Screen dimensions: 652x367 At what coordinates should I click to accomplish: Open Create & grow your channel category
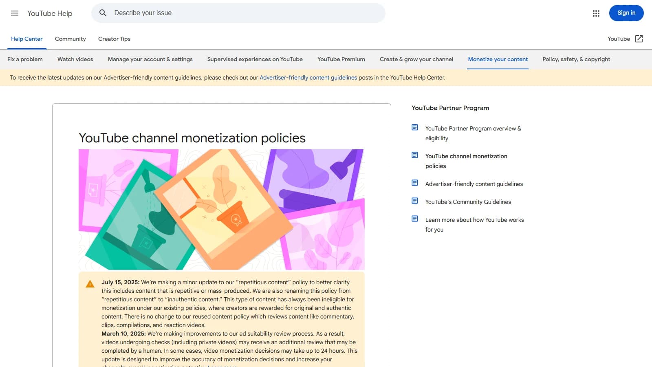pos(416,59)
